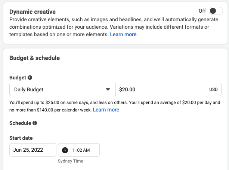
Task: Click the Start date field label
Action: [x=22, y=138]
